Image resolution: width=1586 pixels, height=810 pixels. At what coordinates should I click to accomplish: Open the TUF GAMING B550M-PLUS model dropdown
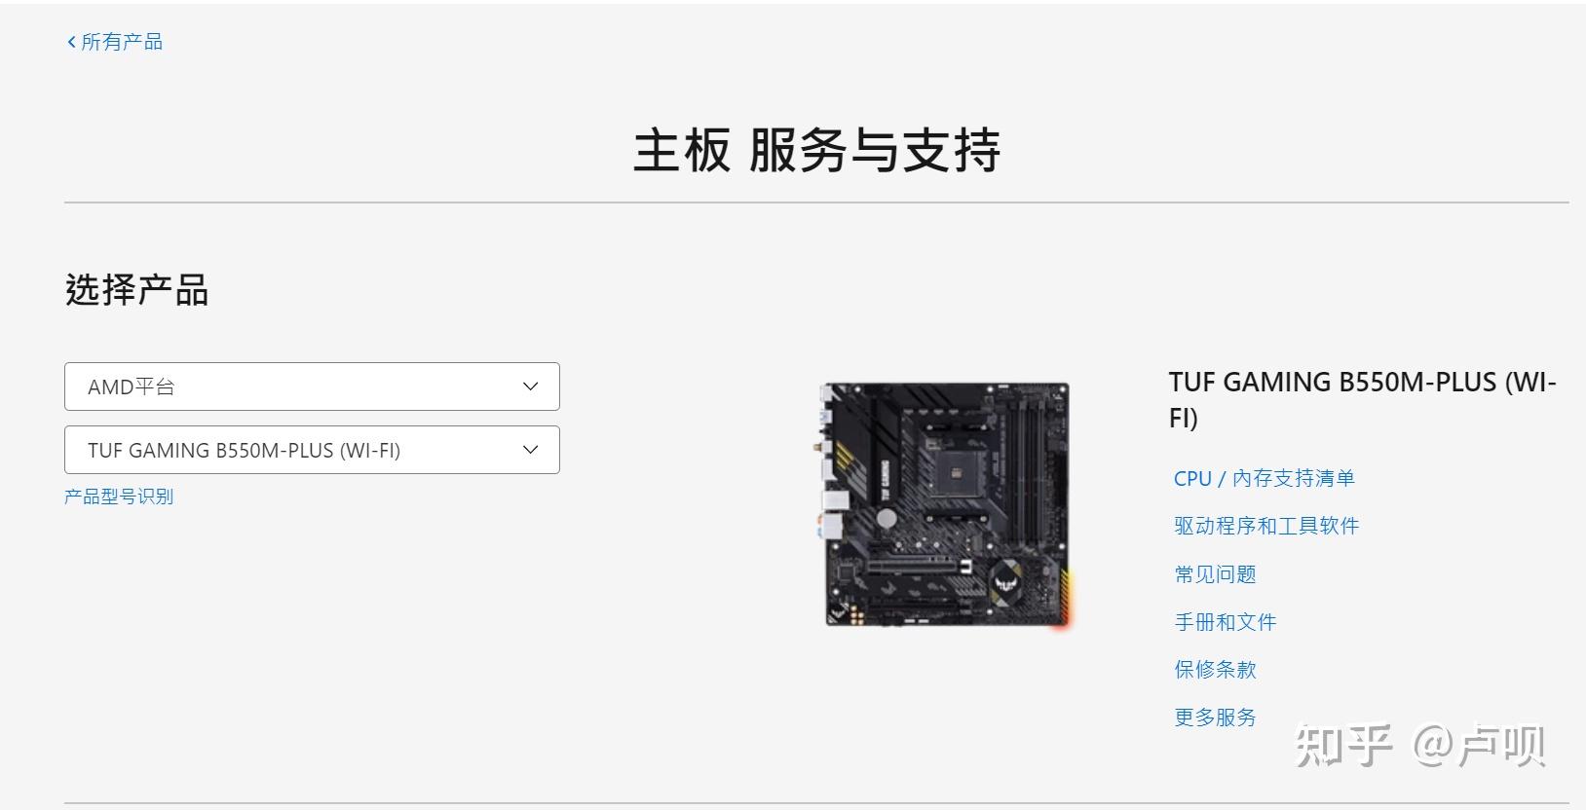click(x=312, y=450)
